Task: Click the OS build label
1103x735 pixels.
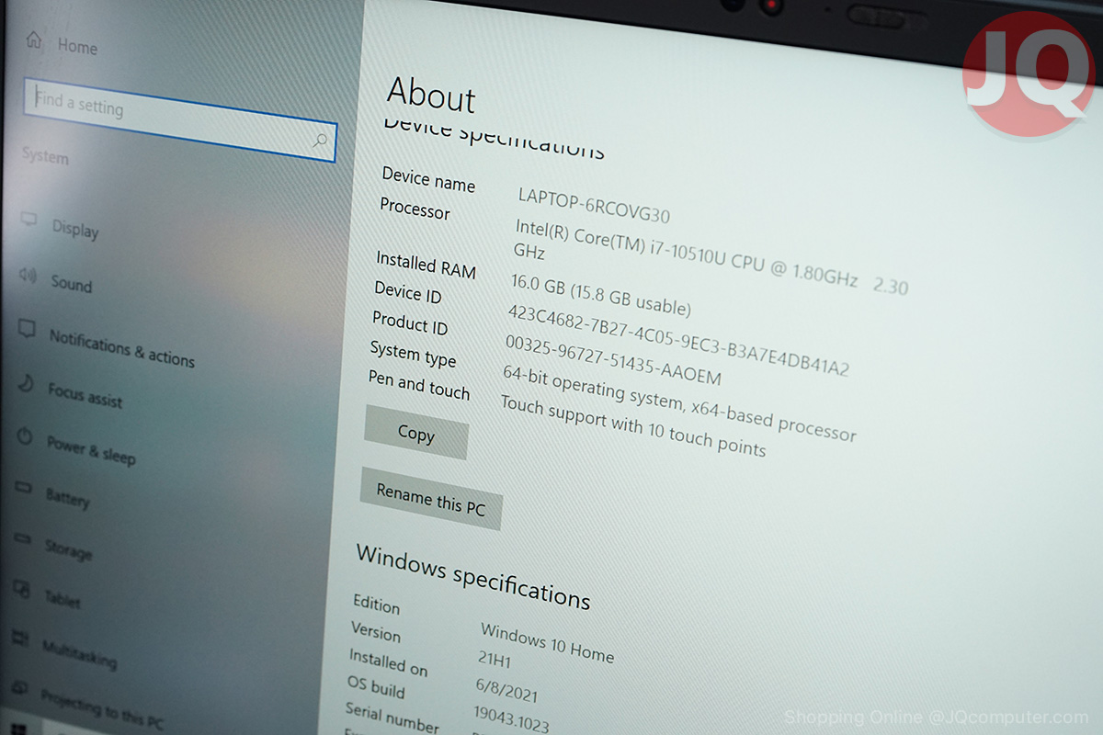Action: 375,686
